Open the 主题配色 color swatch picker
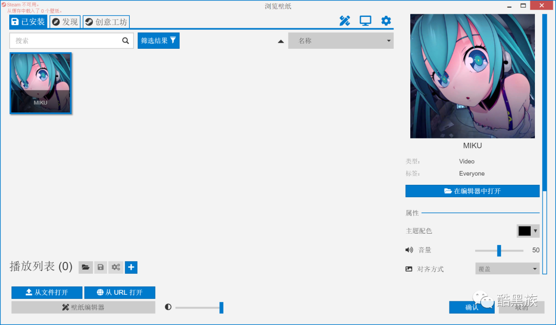 (x=528, y=231)
